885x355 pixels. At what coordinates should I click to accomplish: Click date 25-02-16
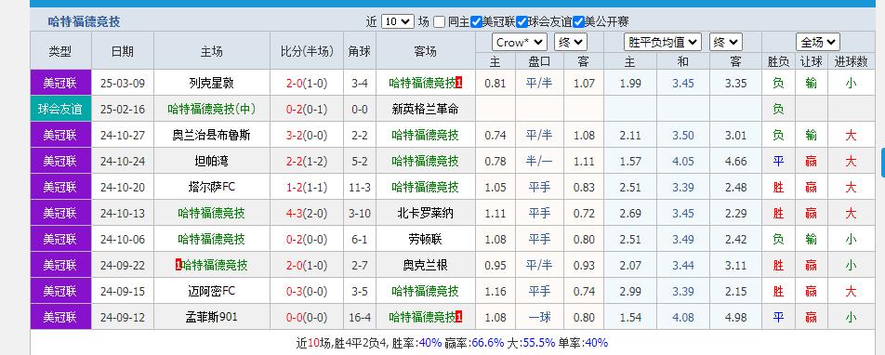click(x=123, y=110)
